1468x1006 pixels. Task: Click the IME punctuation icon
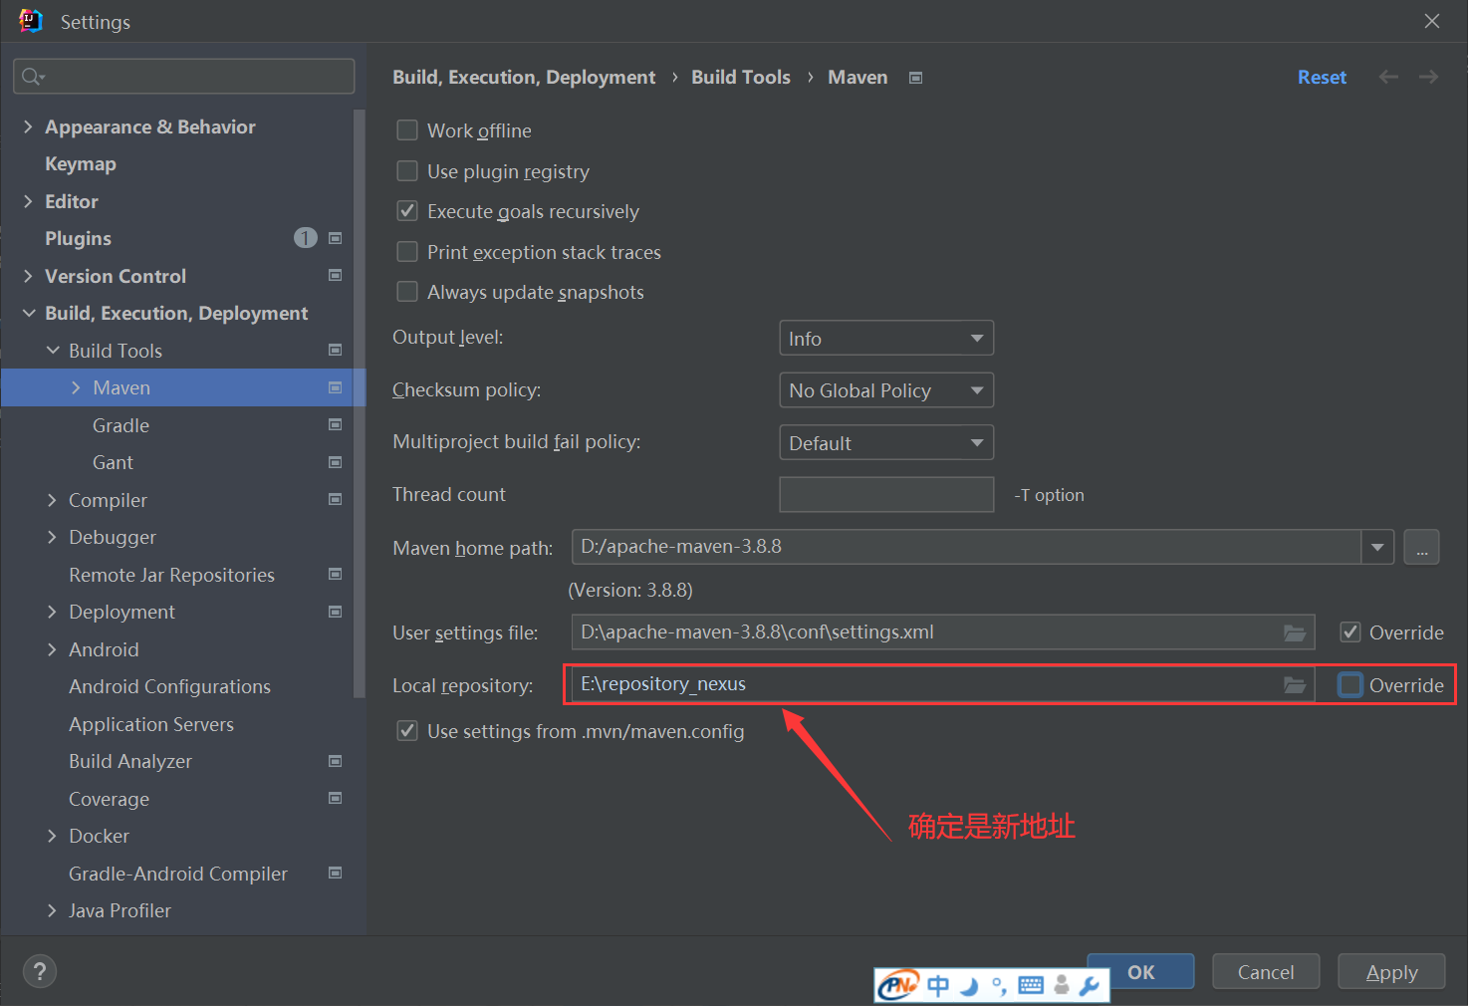click(999, 986)
